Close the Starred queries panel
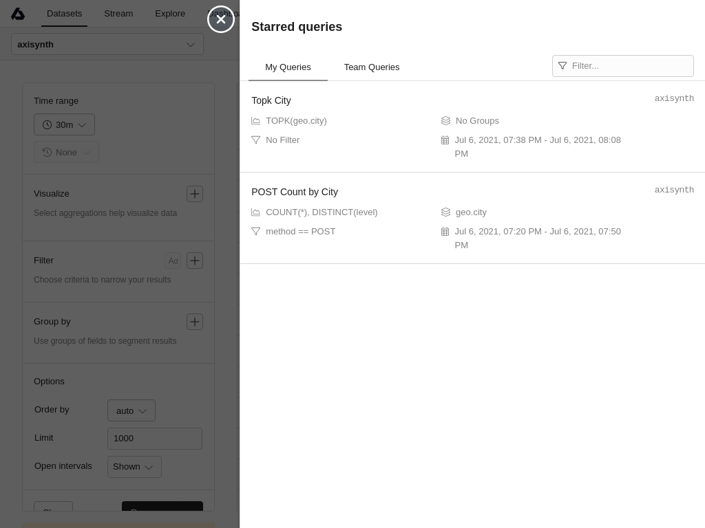 pyautogui.click(x=221, y=19)
